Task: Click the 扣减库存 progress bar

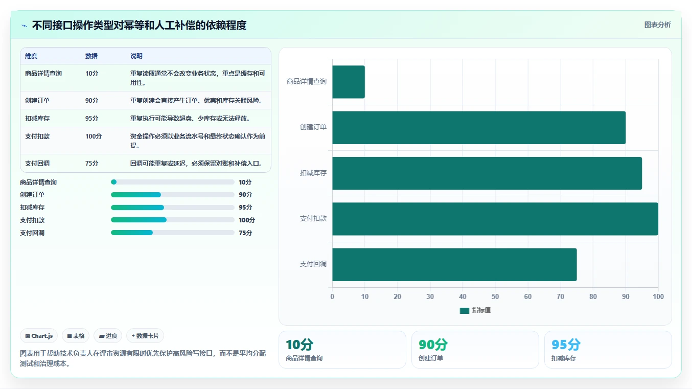Action: (173, 208)
